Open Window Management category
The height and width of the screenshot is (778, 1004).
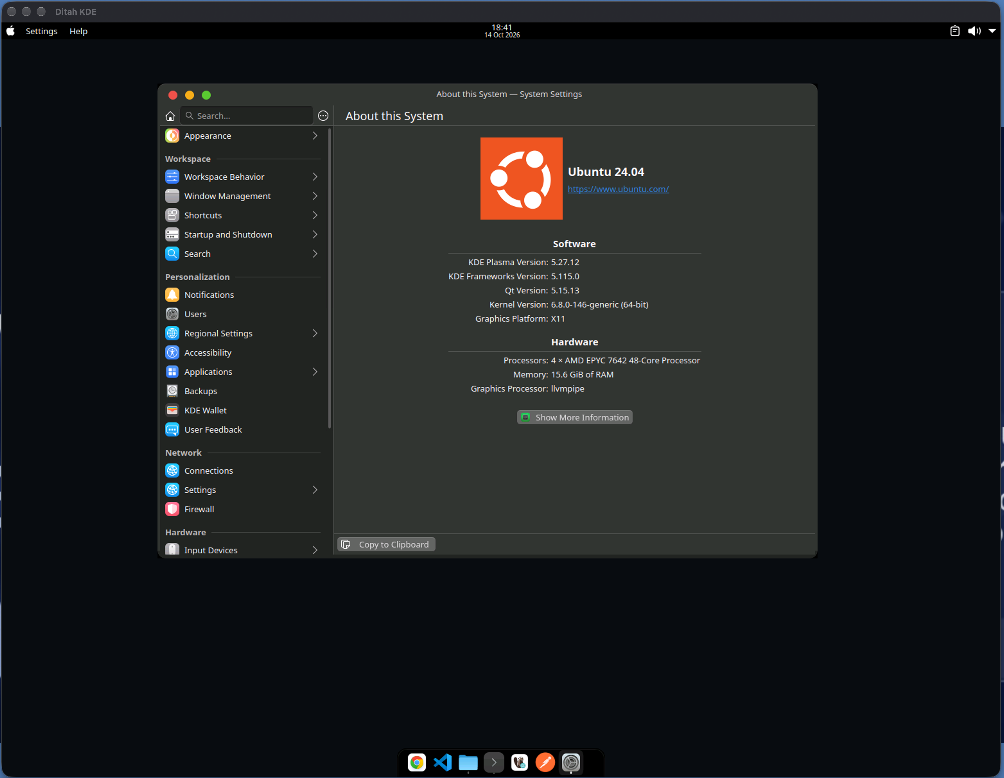point(242,196)
